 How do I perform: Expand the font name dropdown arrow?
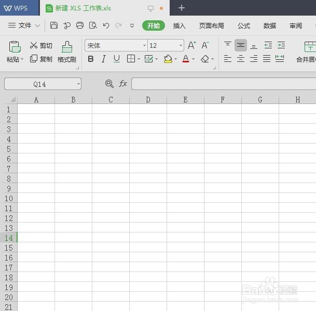pyautogui.click(x=144, y=45)
